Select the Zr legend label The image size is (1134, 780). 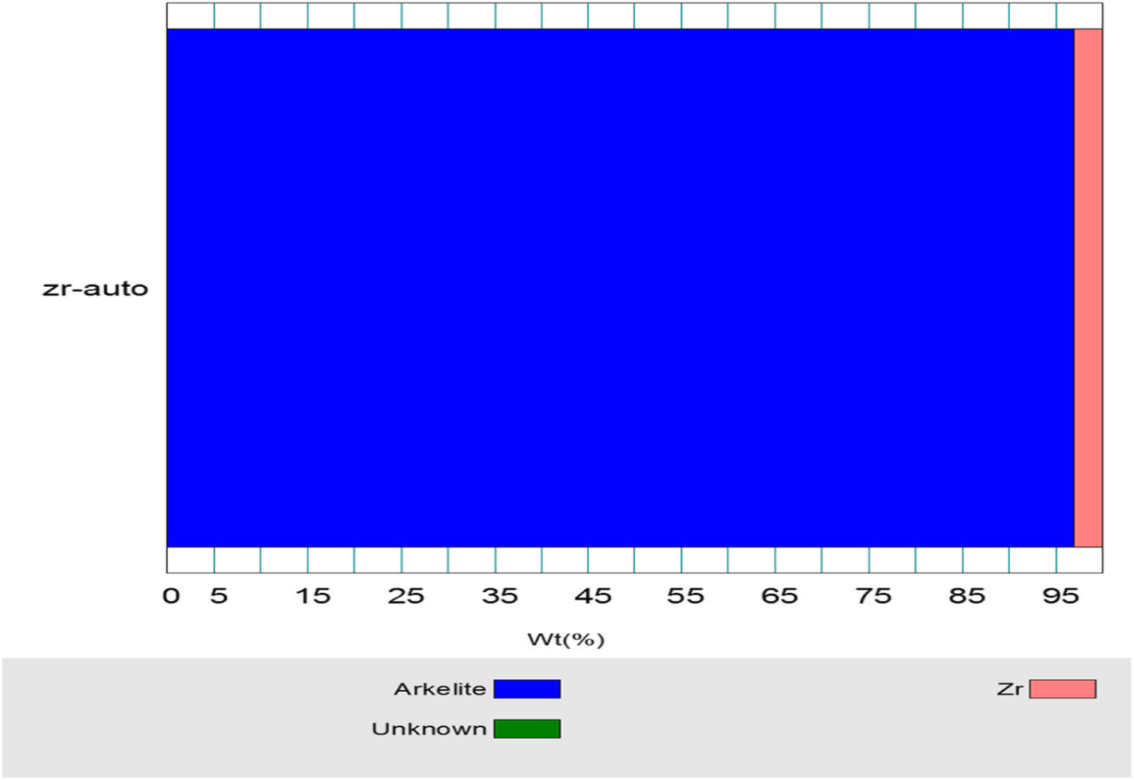pyautogui.click(x=1010, y=689)
